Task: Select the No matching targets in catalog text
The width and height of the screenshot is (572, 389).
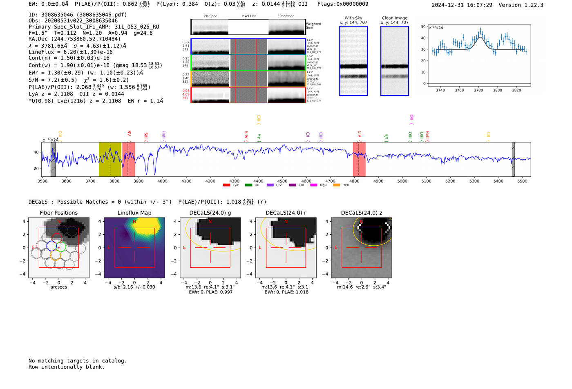Action: pos(78,361)
